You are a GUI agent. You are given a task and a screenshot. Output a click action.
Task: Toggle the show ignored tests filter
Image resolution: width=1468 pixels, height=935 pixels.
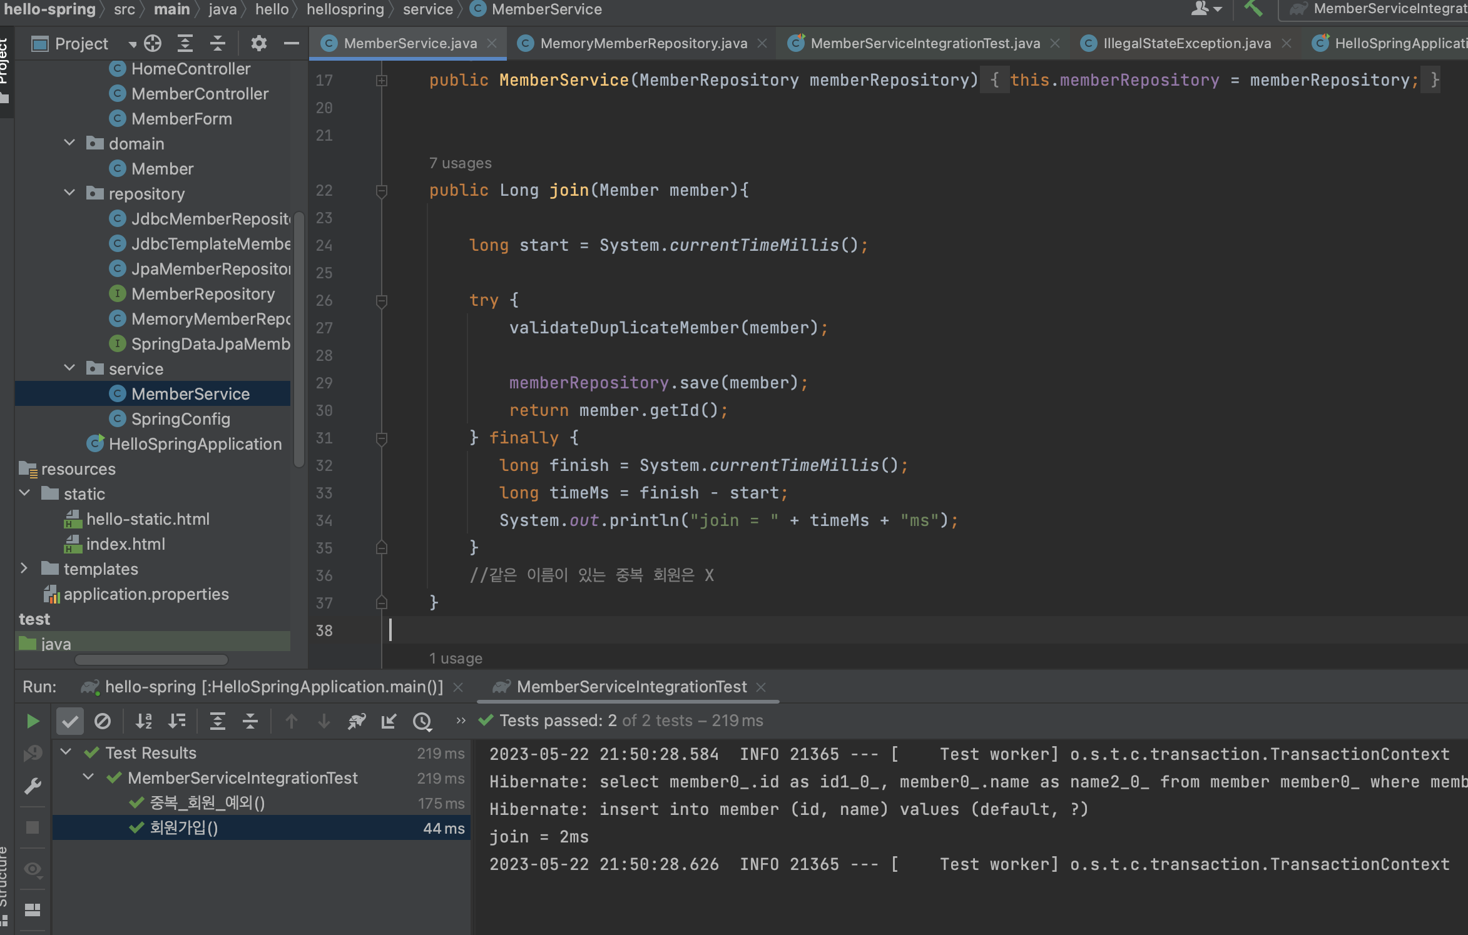pyautogui.click(x=103, y=720)
